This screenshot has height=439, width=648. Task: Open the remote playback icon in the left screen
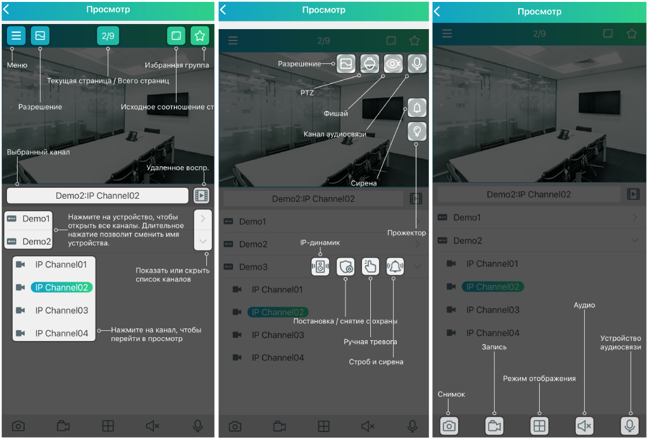(201, 195)
